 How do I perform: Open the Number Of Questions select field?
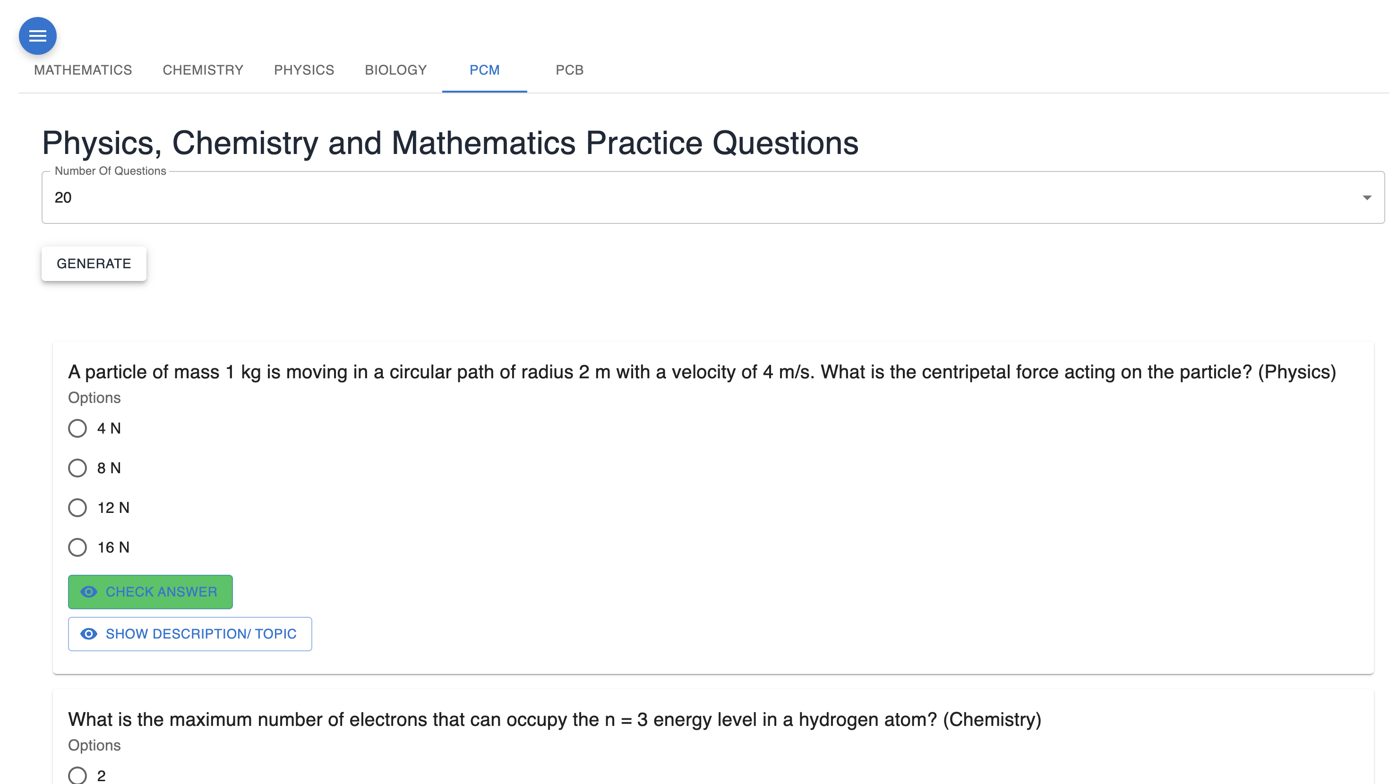713,197
